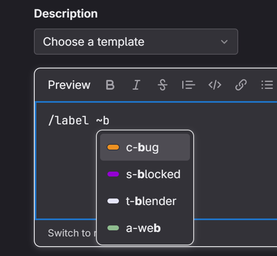
Task: Switch to the Preview view
Action: [69, 85]
